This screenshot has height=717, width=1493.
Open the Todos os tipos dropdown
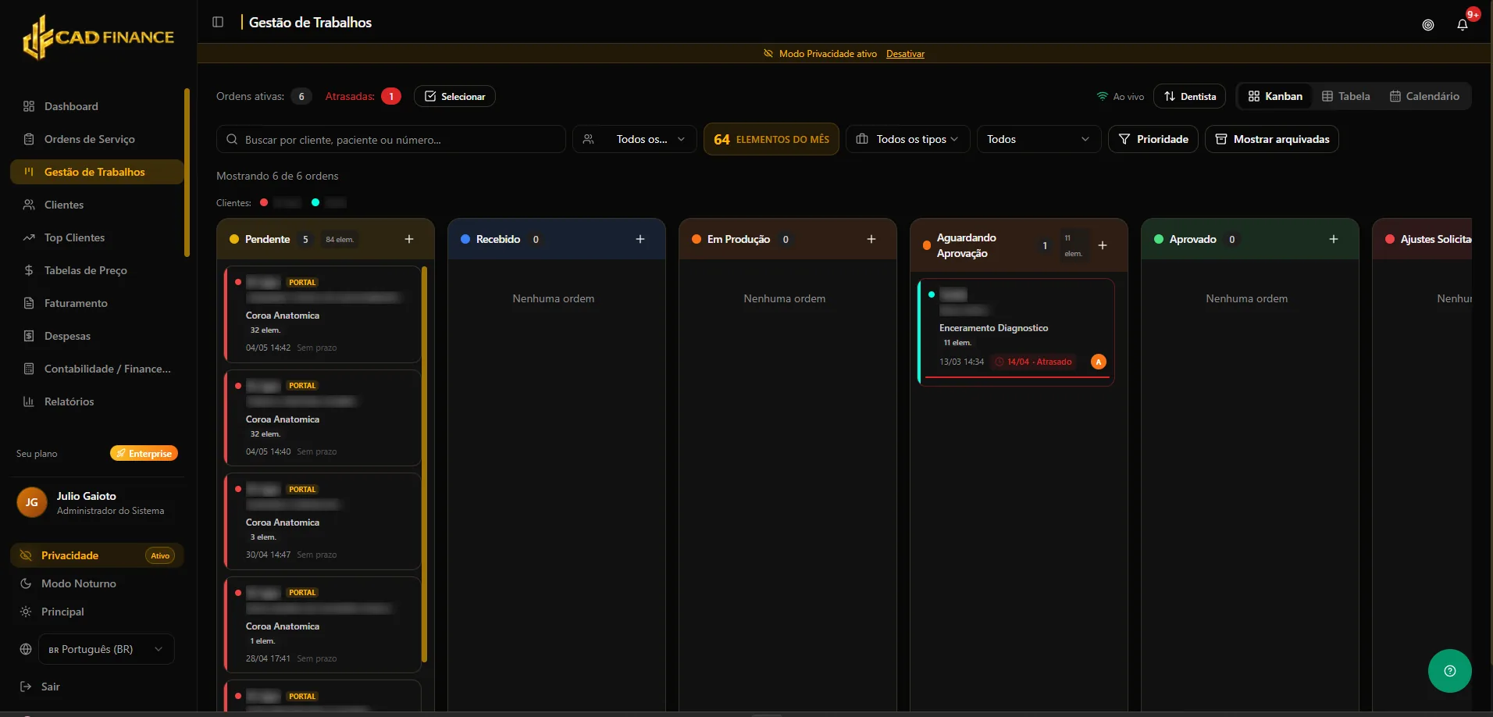907,139
